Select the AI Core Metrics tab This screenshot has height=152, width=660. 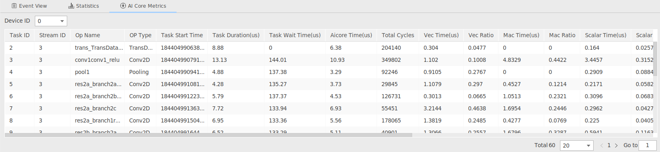click(143, 6)
